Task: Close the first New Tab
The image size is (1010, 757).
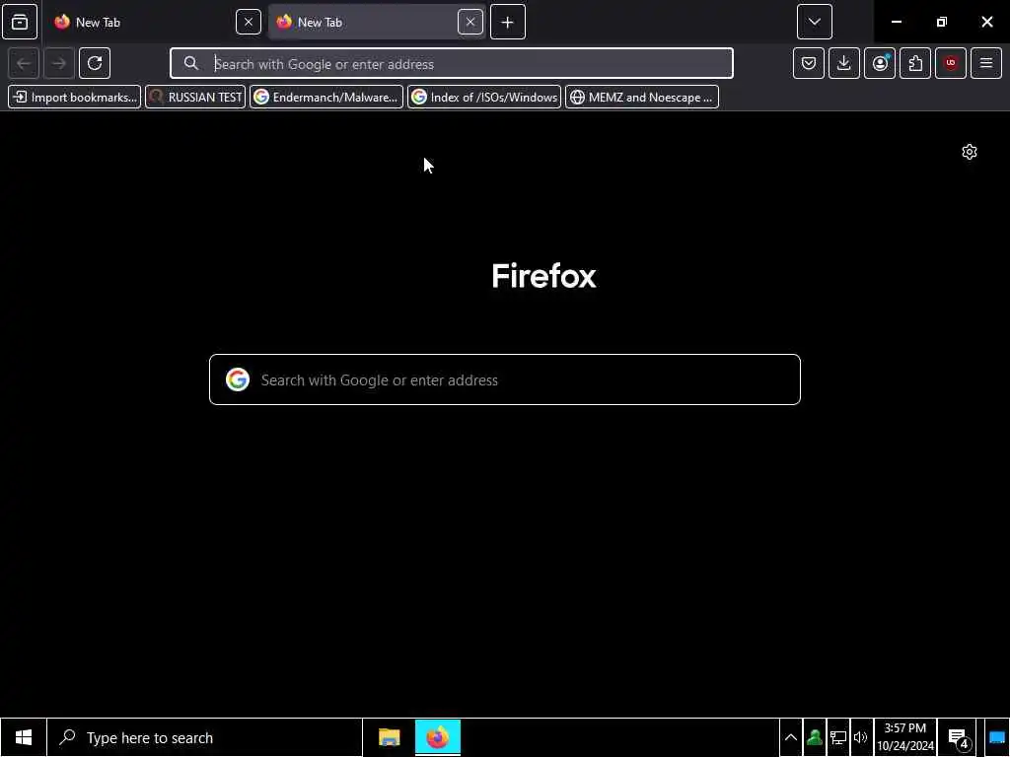Action: click(248, 22)
